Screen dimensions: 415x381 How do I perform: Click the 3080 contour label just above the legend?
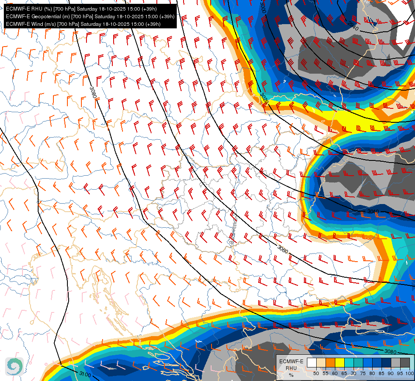390,351
